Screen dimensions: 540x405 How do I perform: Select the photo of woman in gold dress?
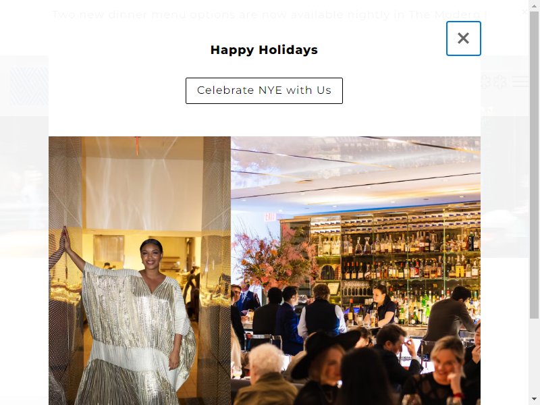(140, 271)
